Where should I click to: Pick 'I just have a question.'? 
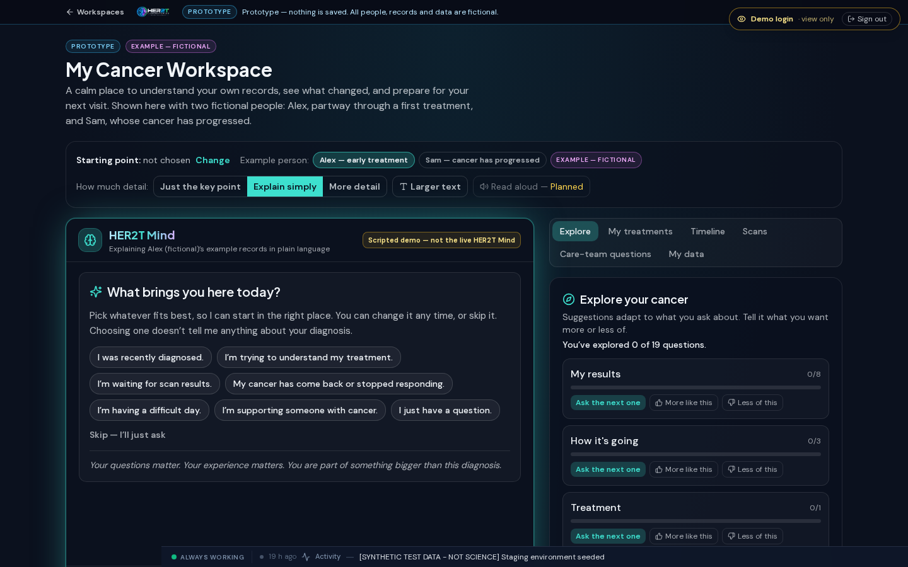pyautogui.click(x=445, y=410)
